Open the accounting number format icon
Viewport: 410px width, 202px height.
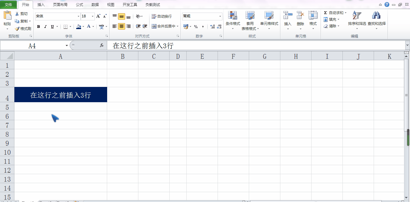tap(186, 27)
